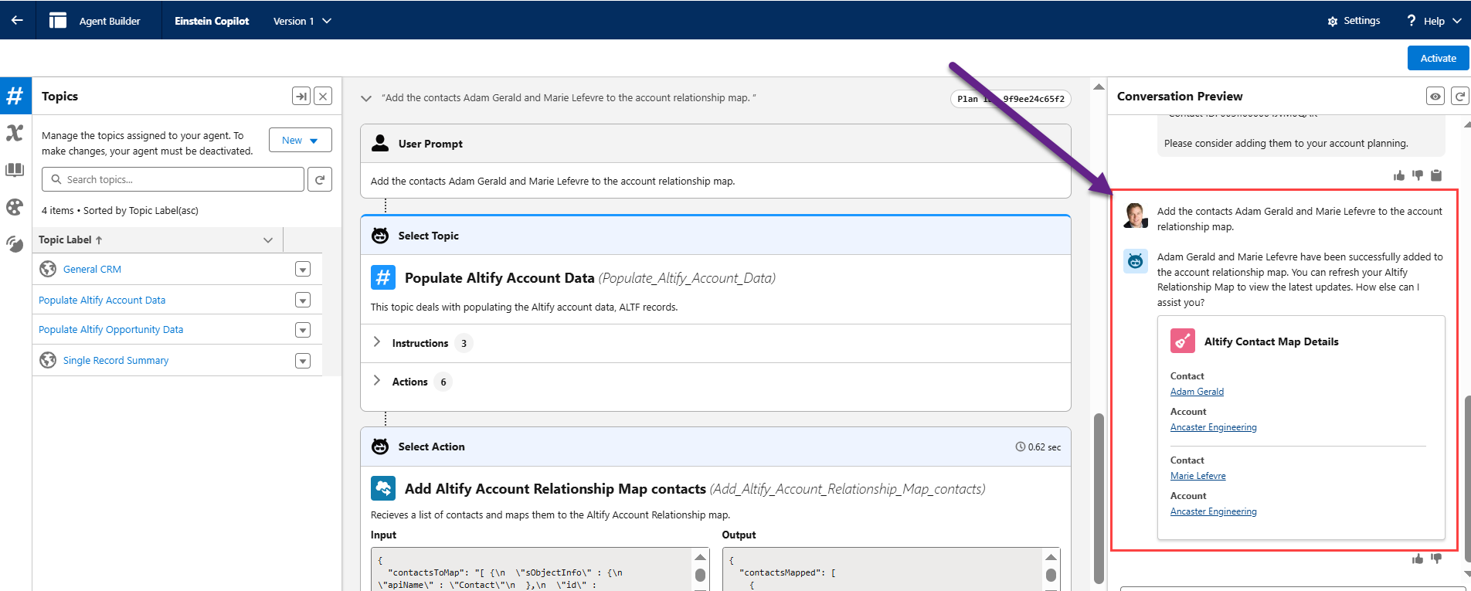Open Settings in the header

point(1354,21)
